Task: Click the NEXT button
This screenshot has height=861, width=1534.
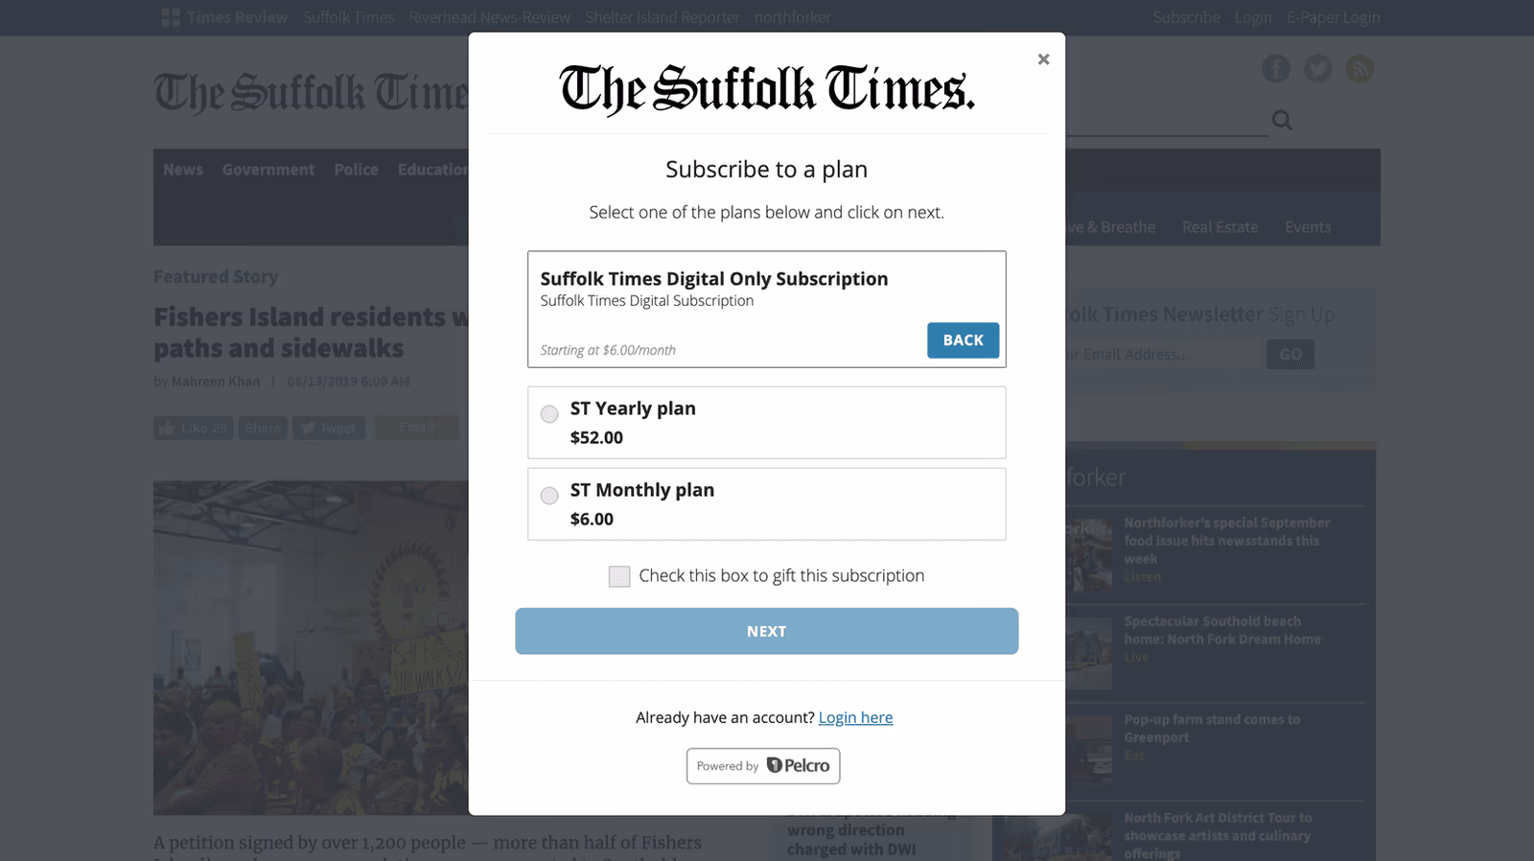Action: 767,631
